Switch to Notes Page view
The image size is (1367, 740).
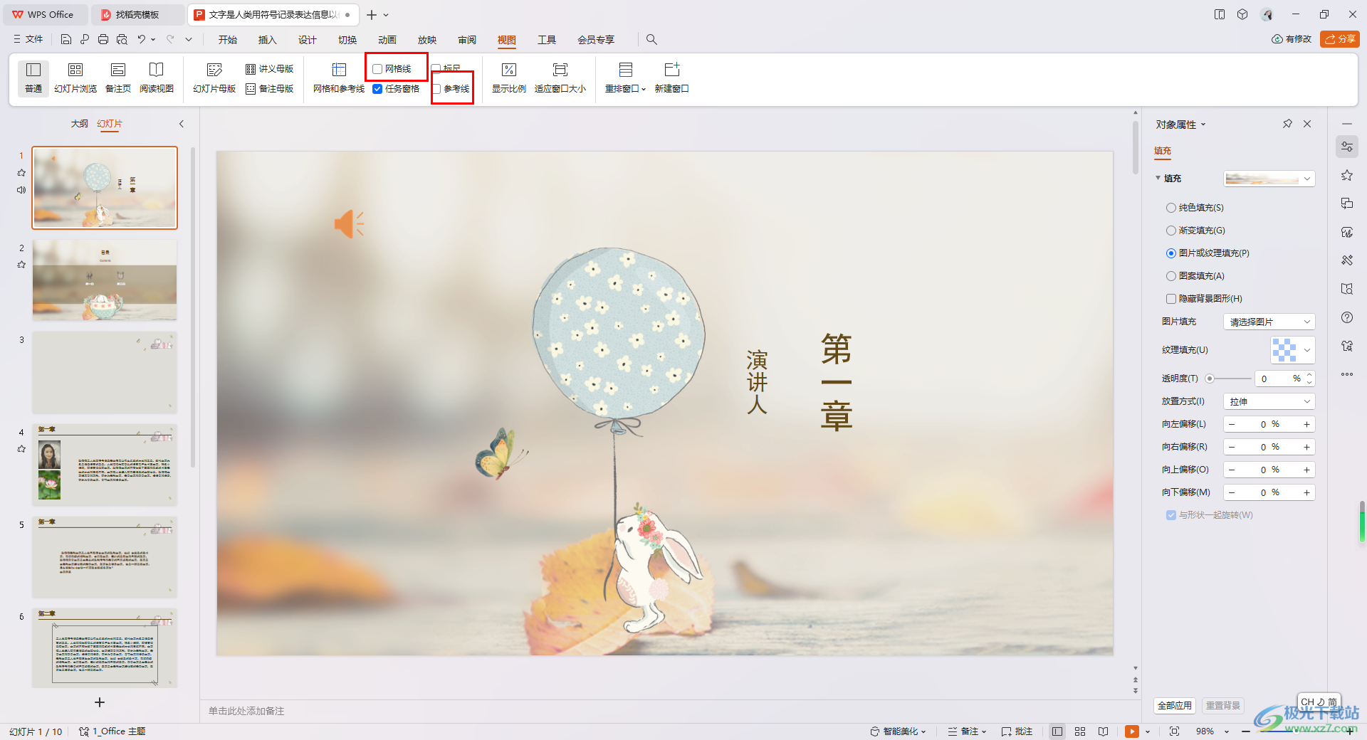click(118, 78)
